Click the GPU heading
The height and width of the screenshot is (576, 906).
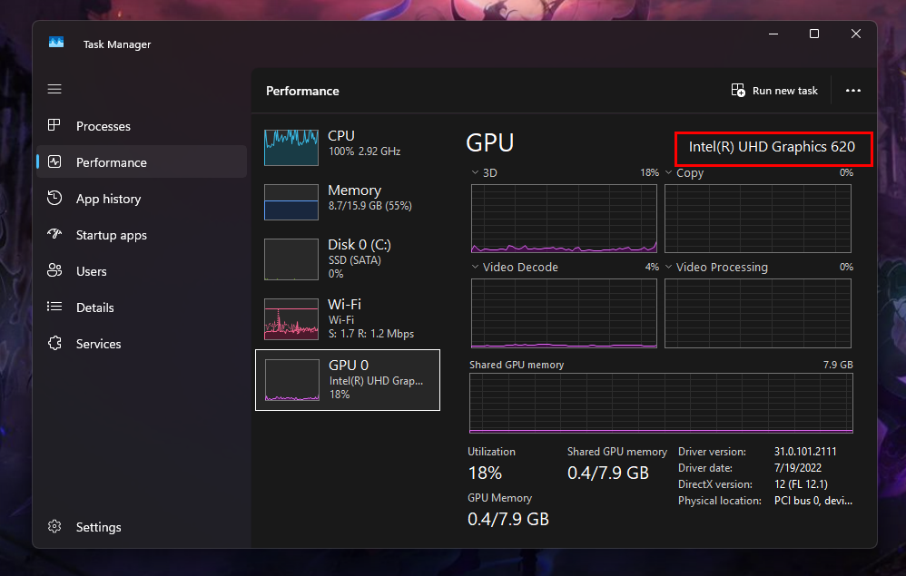click(x=489, y=143)
